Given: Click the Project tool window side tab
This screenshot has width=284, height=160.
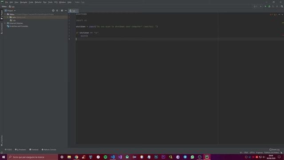Looking at the screenshot, I should click(2, 15).
